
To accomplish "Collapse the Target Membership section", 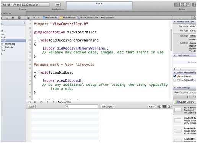I will coord(174,72).
